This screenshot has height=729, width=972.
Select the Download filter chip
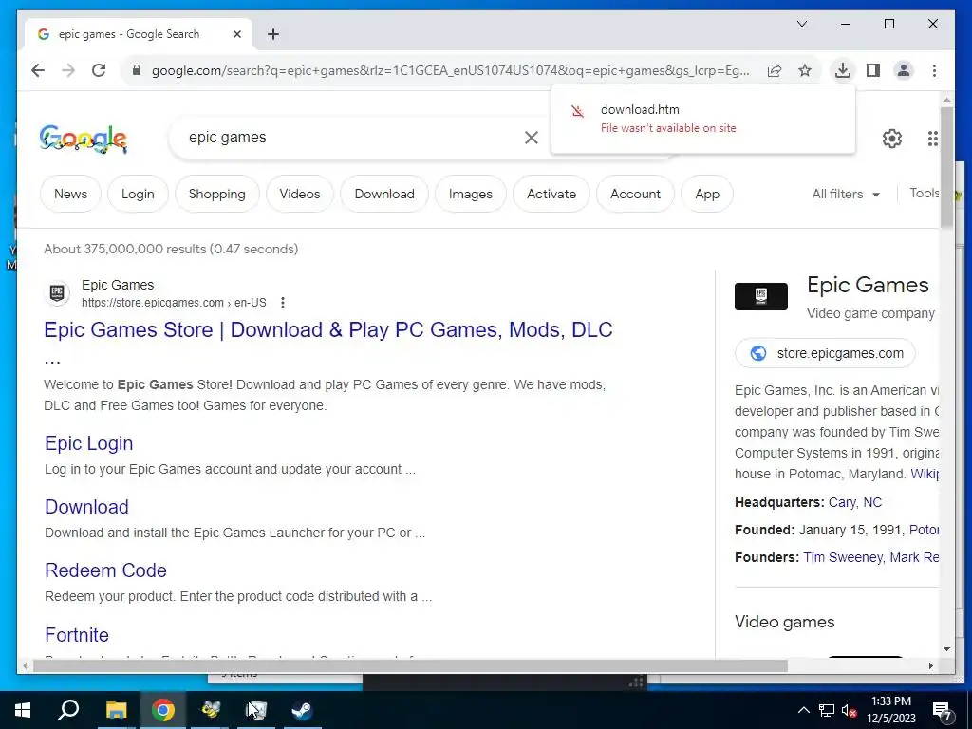[x=384, y=194]
